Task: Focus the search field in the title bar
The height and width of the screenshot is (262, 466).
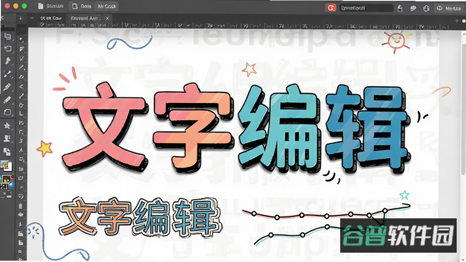Action: pos(366,8)
